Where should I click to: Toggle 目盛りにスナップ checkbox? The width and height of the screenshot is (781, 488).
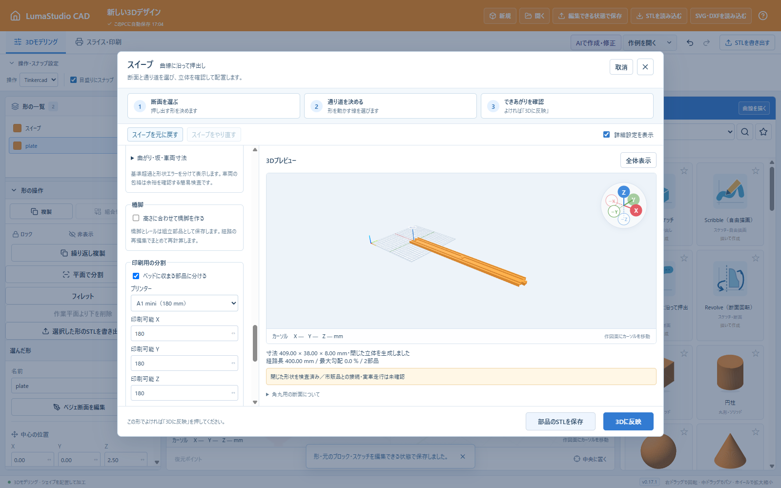(x=73, y=80)
